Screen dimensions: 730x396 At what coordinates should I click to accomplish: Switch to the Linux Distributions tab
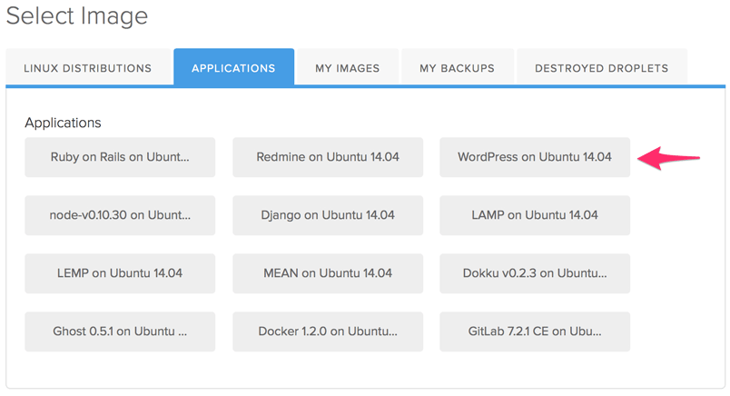(x=88, y=67)
